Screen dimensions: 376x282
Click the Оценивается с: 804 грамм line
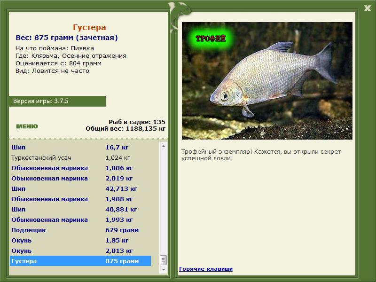58,63
